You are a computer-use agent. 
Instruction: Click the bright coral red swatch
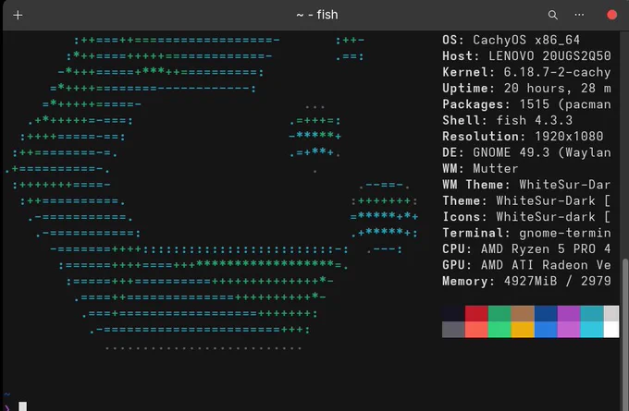[x=476, y=330]
